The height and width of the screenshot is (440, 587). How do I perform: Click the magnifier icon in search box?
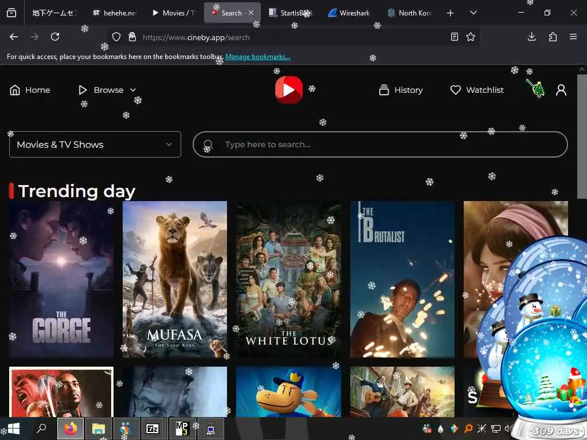coord(208,144)
